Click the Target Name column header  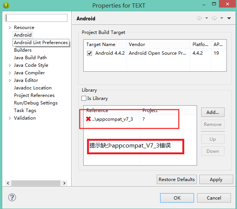[105, 45]
